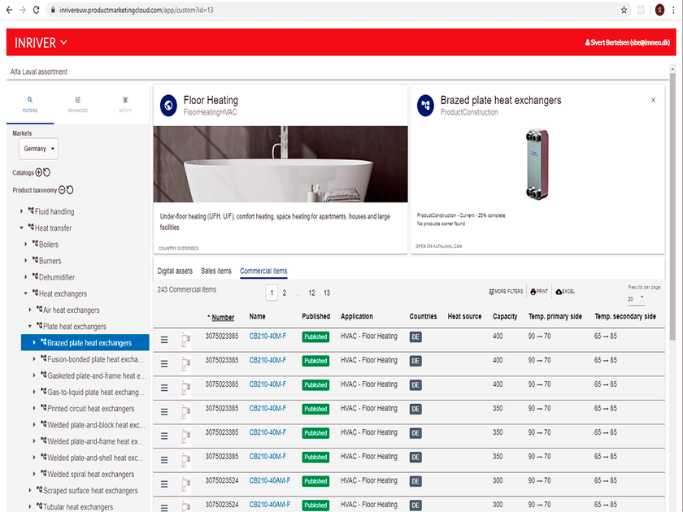The image size is (683, 512).
Task: Select the Commercial items tab
Action: tap(263, 271)
